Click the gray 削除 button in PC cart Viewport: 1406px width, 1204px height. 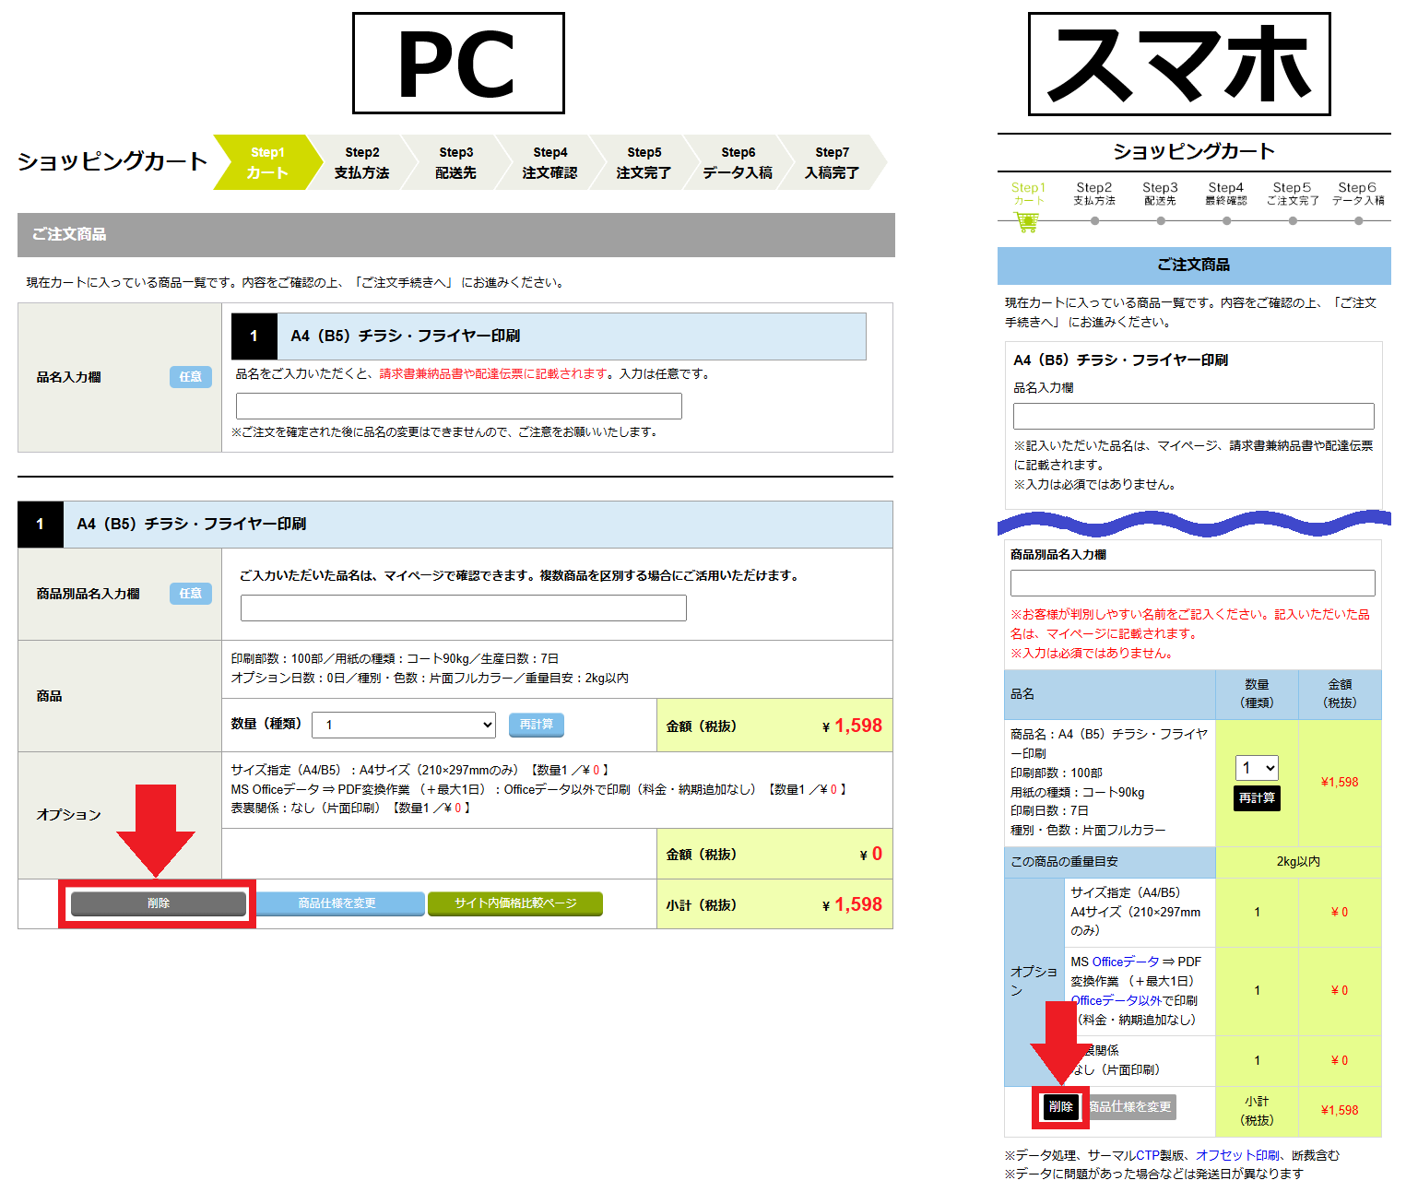pyautogui.click(x=159, y=903)
